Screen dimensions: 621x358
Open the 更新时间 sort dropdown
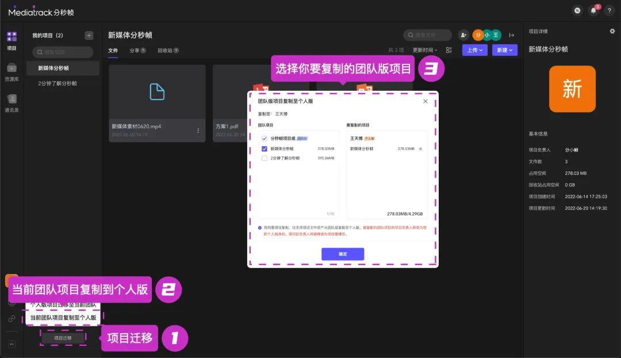click(x=425, y=51)
